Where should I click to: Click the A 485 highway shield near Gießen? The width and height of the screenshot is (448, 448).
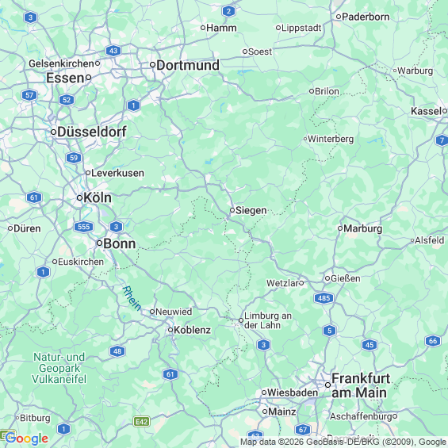(x=324, y=298)
